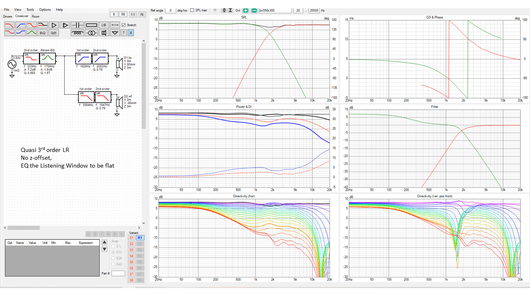This screenshot has width=530, height=298.
Task: Open the View menu
Action: pos(18,10)
